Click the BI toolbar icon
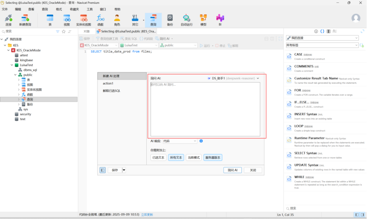This screenshot has width=367, height=219. (x=220, y=20)
